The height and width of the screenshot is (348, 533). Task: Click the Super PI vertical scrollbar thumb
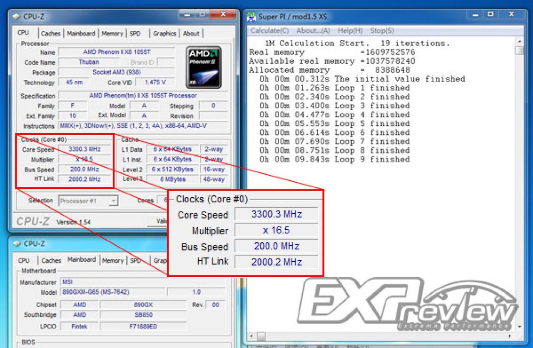[519, 50]
